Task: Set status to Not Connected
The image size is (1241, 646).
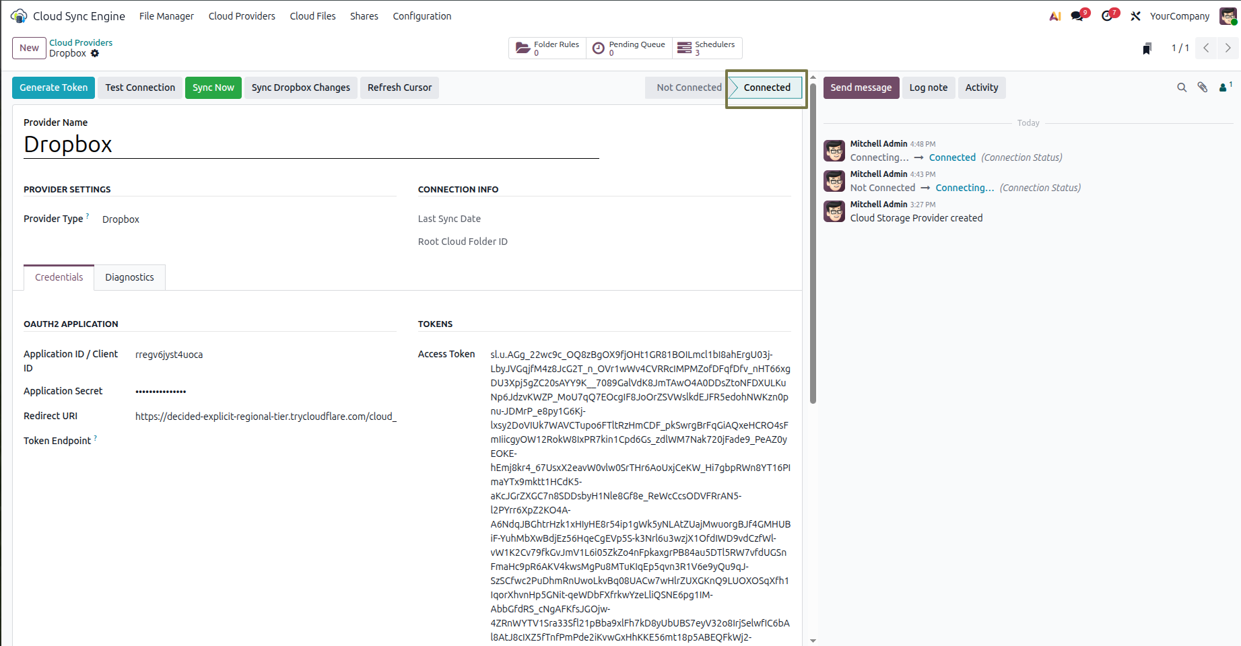Action: click(688, 87)
